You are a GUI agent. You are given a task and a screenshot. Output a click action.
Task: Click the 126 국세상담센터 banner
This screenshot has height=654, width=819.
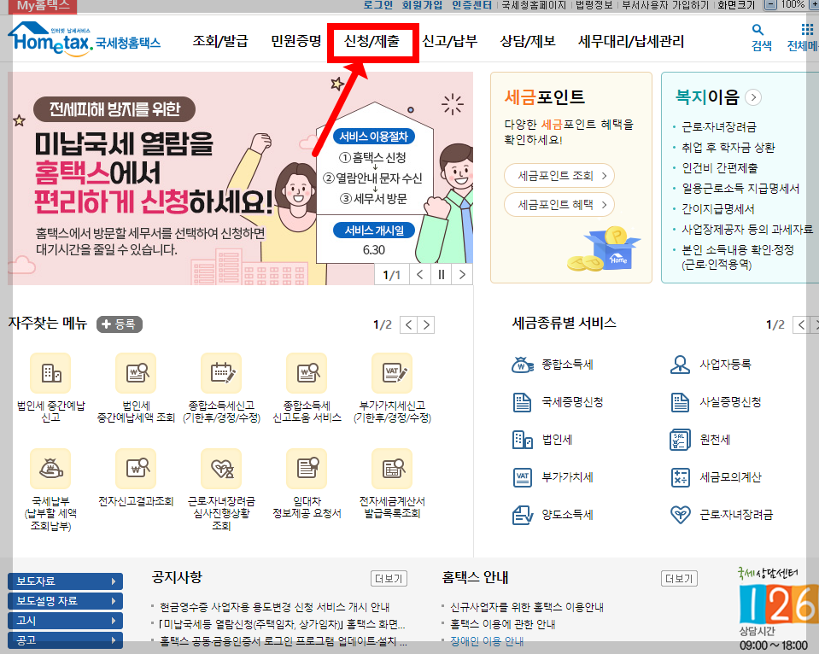(777, 610)
